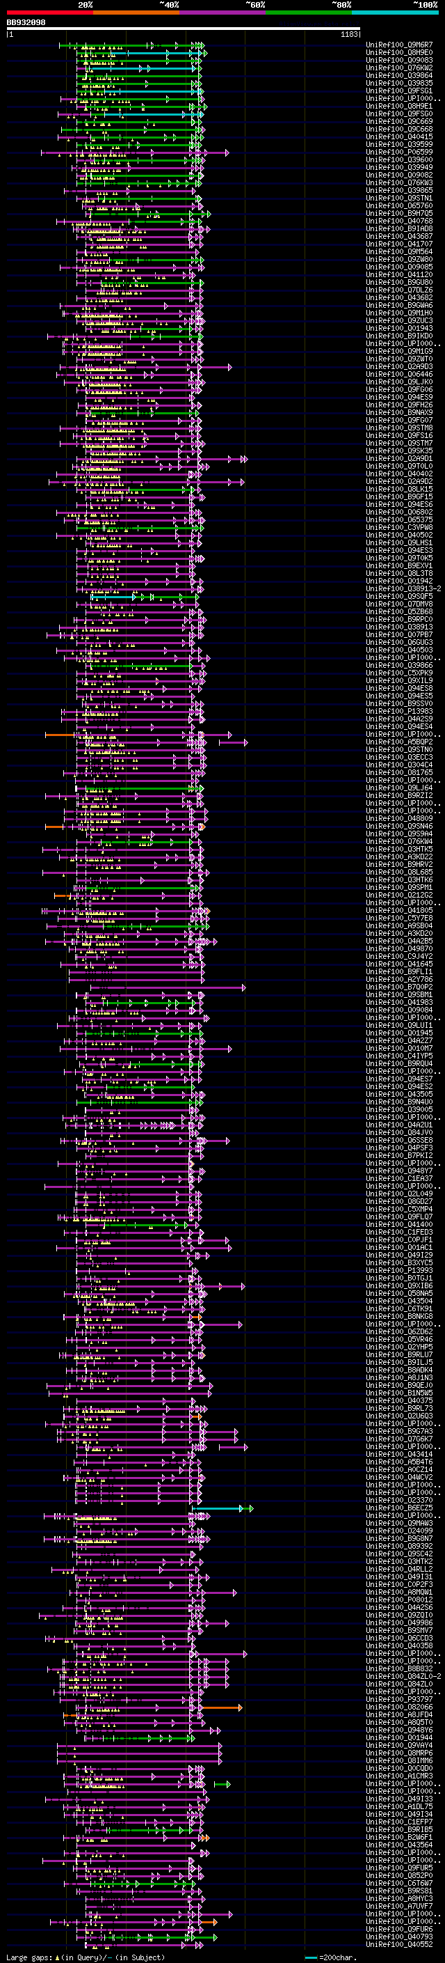Click hit label UniRef100_Q94ES7
The width and height of the screenshot is (445, 1963).
(x=399, y=1079)
